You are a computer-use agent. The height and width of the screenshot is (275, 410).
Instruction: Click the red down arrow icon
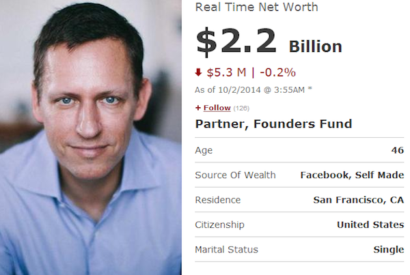coord(199,73)
